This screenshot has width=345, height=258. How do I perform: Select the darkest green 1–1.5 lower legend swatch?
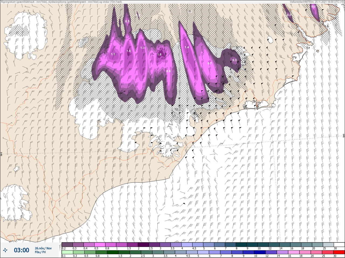coord(112,252)
